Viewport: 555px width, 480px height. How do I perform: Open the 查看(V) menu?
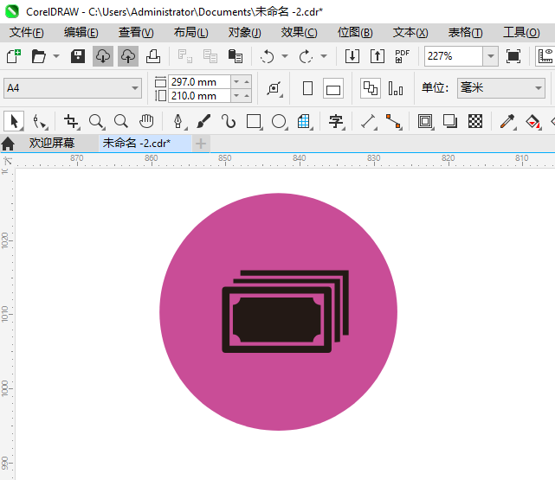tap(136, 33)
